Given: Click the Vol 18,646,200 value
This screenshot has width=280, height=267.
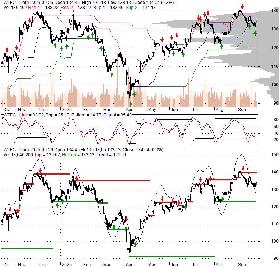Looking at the screenshot, I should pyautogui.click(x=18, y=155).
